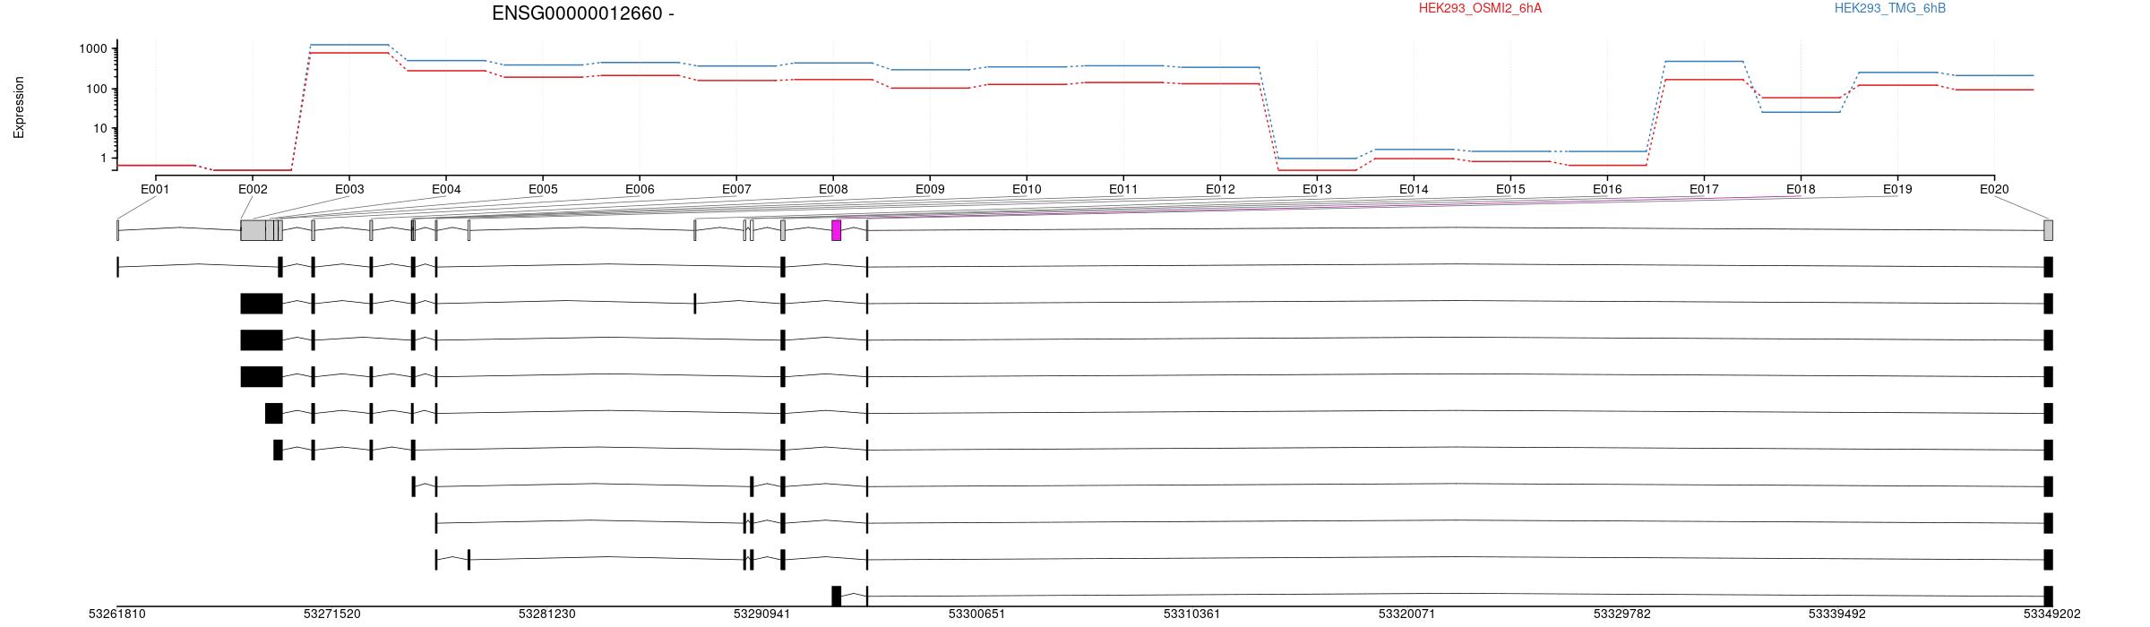Click the red expression line above E018
Image resolution: width=2150 pixels, height=627 pixels.
tap(1801, 98)
